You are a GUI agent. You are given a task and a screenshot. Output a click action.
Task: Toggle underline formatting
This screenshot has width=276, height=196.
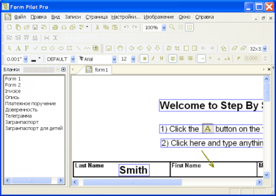[161, 59]
